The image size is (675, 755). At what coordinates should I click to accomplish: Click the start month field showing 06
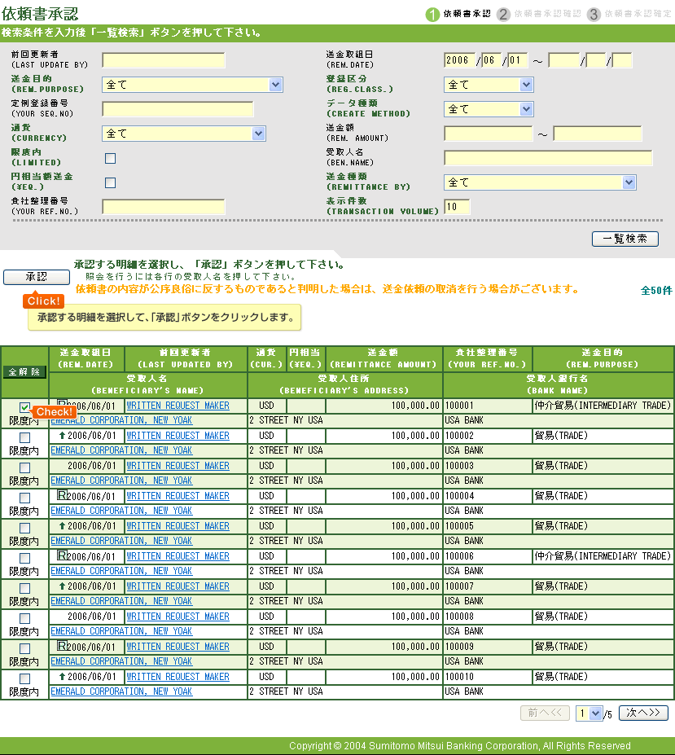point(491,60)
